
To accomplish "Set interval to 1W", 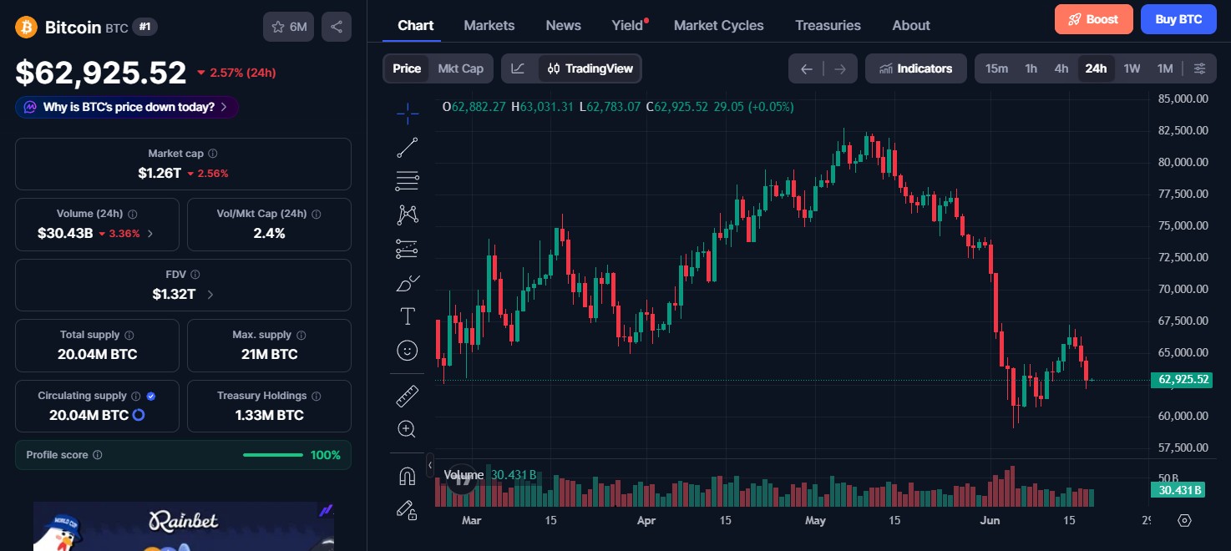I will point(1132,68).
